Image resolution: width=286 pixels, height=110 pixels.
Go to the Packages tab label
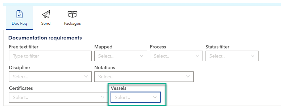72,24
